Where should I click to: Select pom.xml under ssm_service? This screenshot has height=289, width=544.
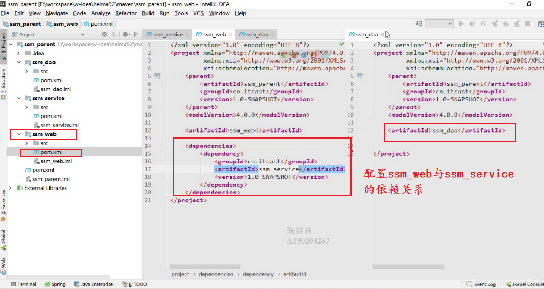coord(48,116)
